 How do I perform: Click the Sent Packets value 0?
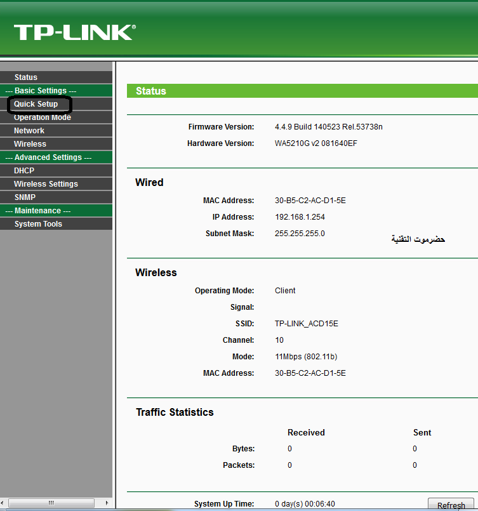click(415, 465)
